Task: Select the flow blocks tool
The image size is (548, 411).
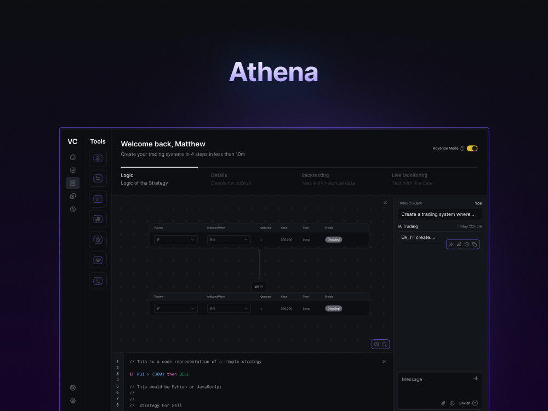Action: [98, 220]
